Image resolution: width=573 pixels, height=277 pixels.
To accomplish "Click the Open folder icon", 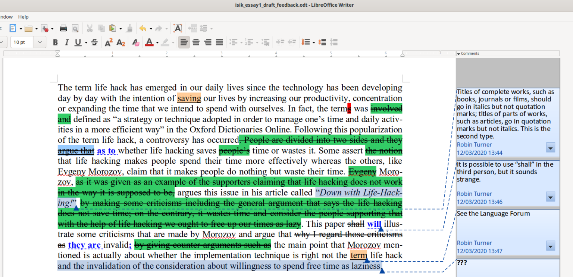I will coord(29,28).
